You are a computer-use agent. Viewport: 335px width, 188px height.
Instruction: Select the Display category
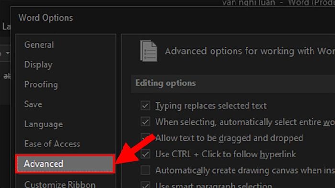point(38,65)
